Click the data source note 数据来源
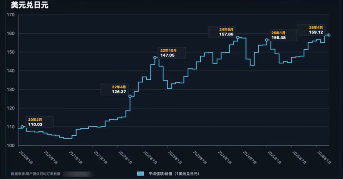 tap(36, 174)
